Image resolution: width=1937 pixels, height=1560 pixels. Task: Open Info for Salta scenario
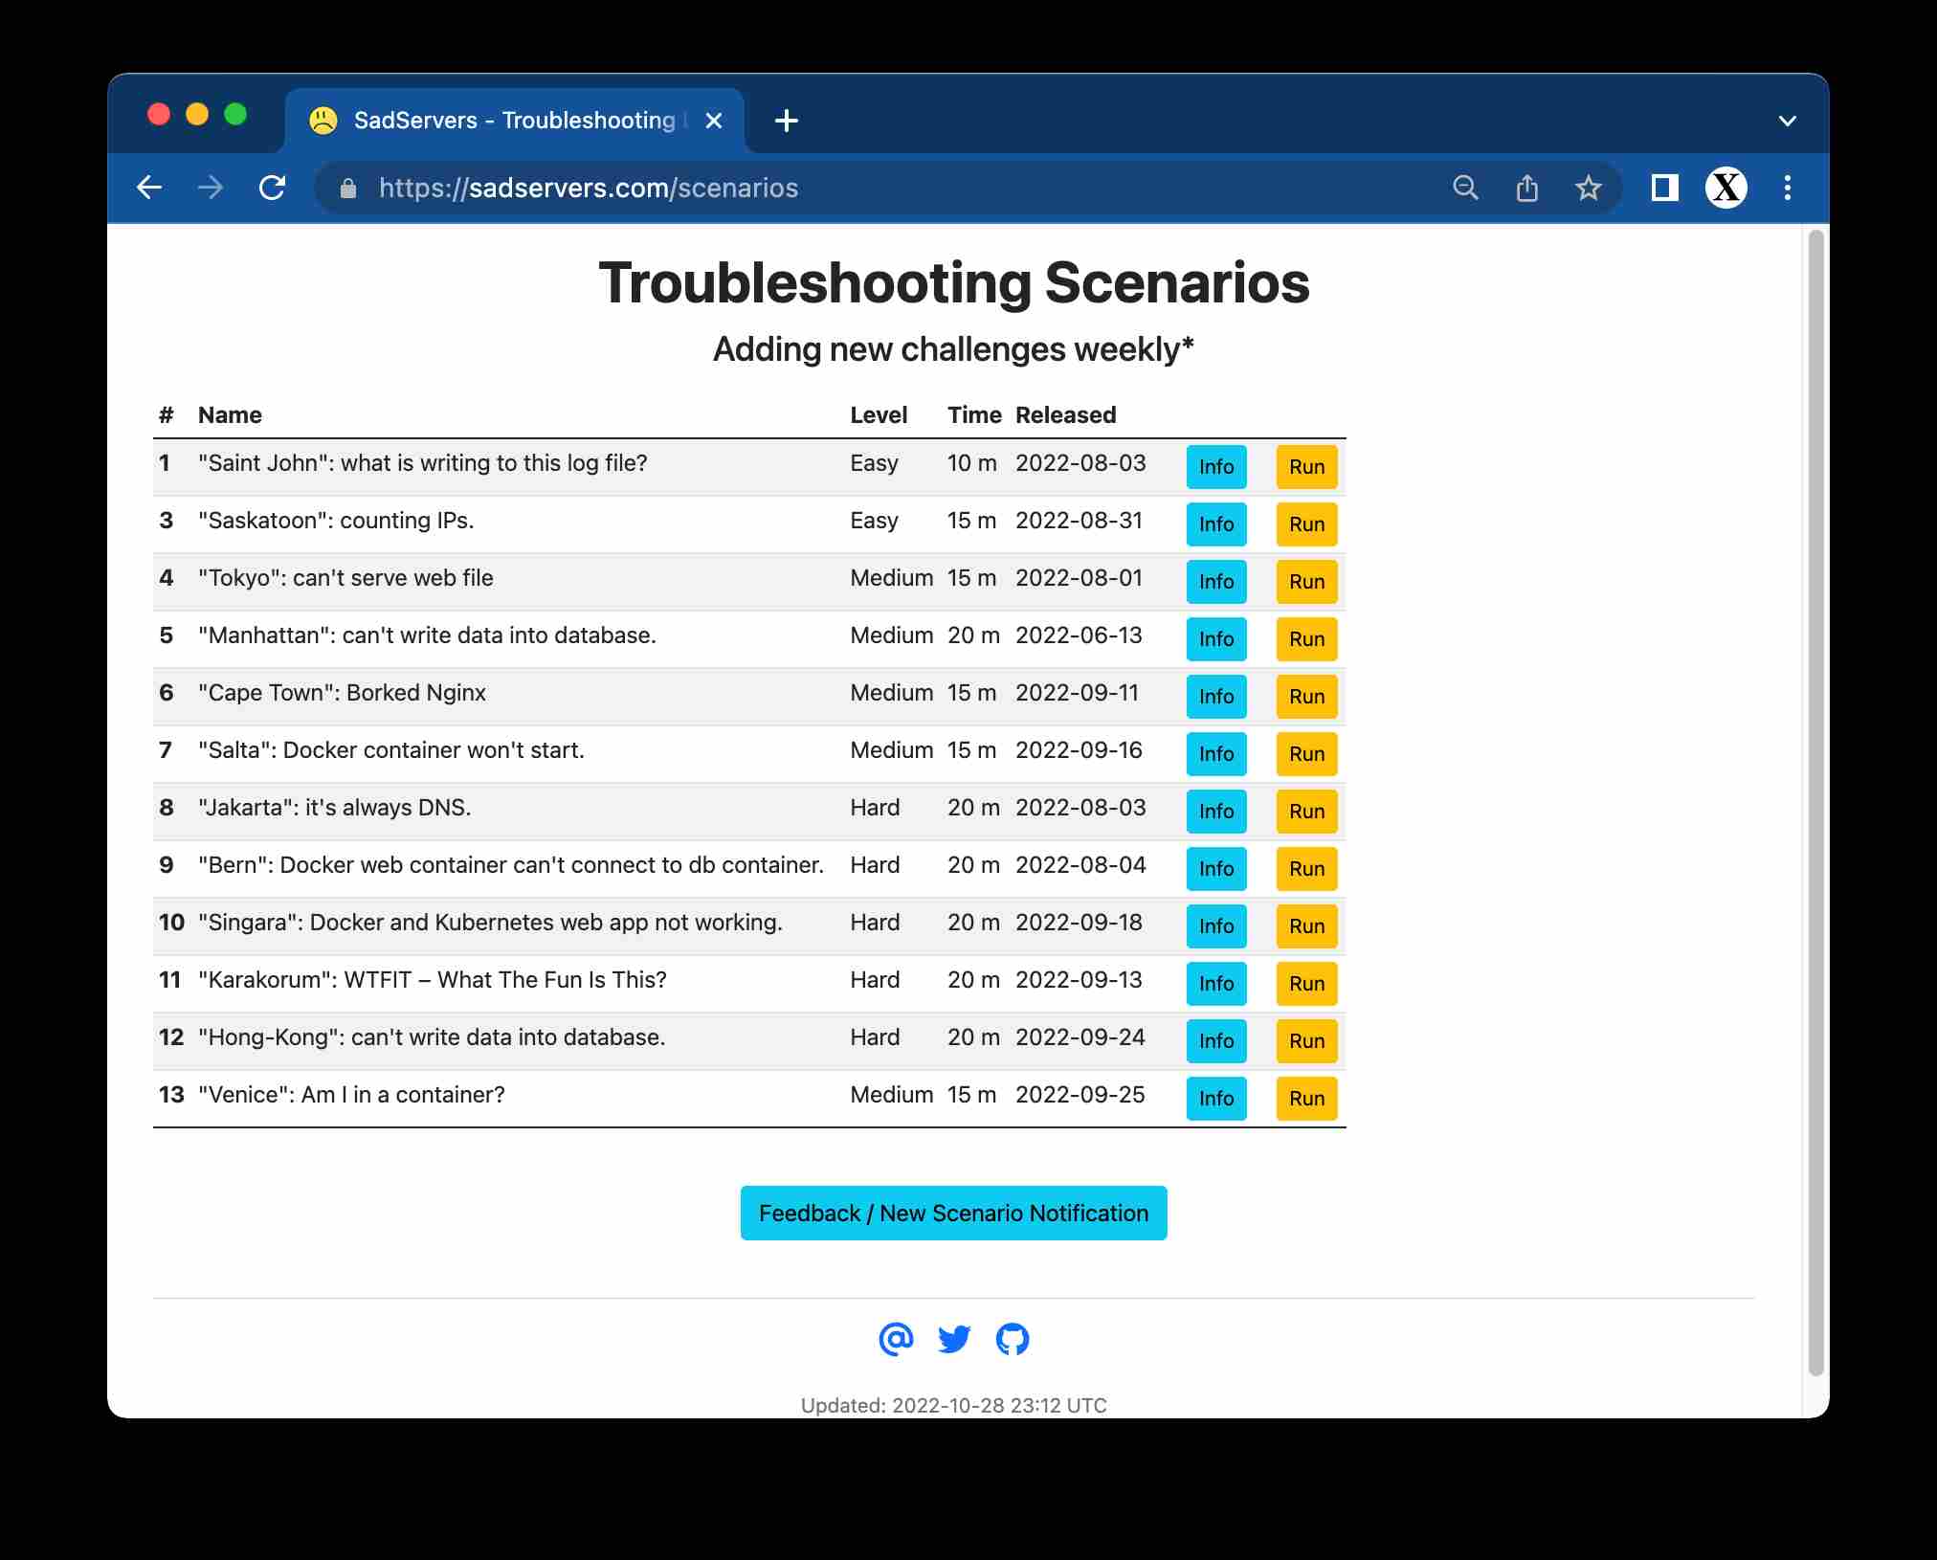(x=1216, y=754)
